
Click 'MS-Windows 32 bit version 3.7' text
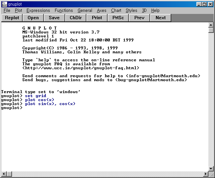(x=61, y=32)
